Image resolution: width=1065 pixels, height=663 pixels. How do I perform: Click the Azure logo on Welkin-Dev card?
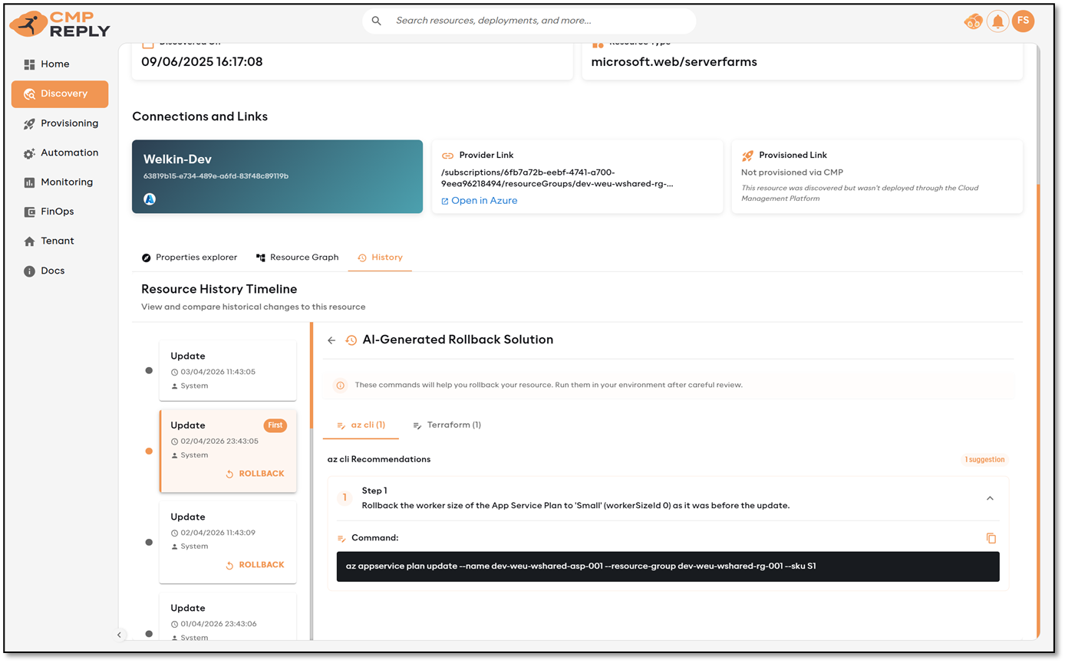[150, 199]
